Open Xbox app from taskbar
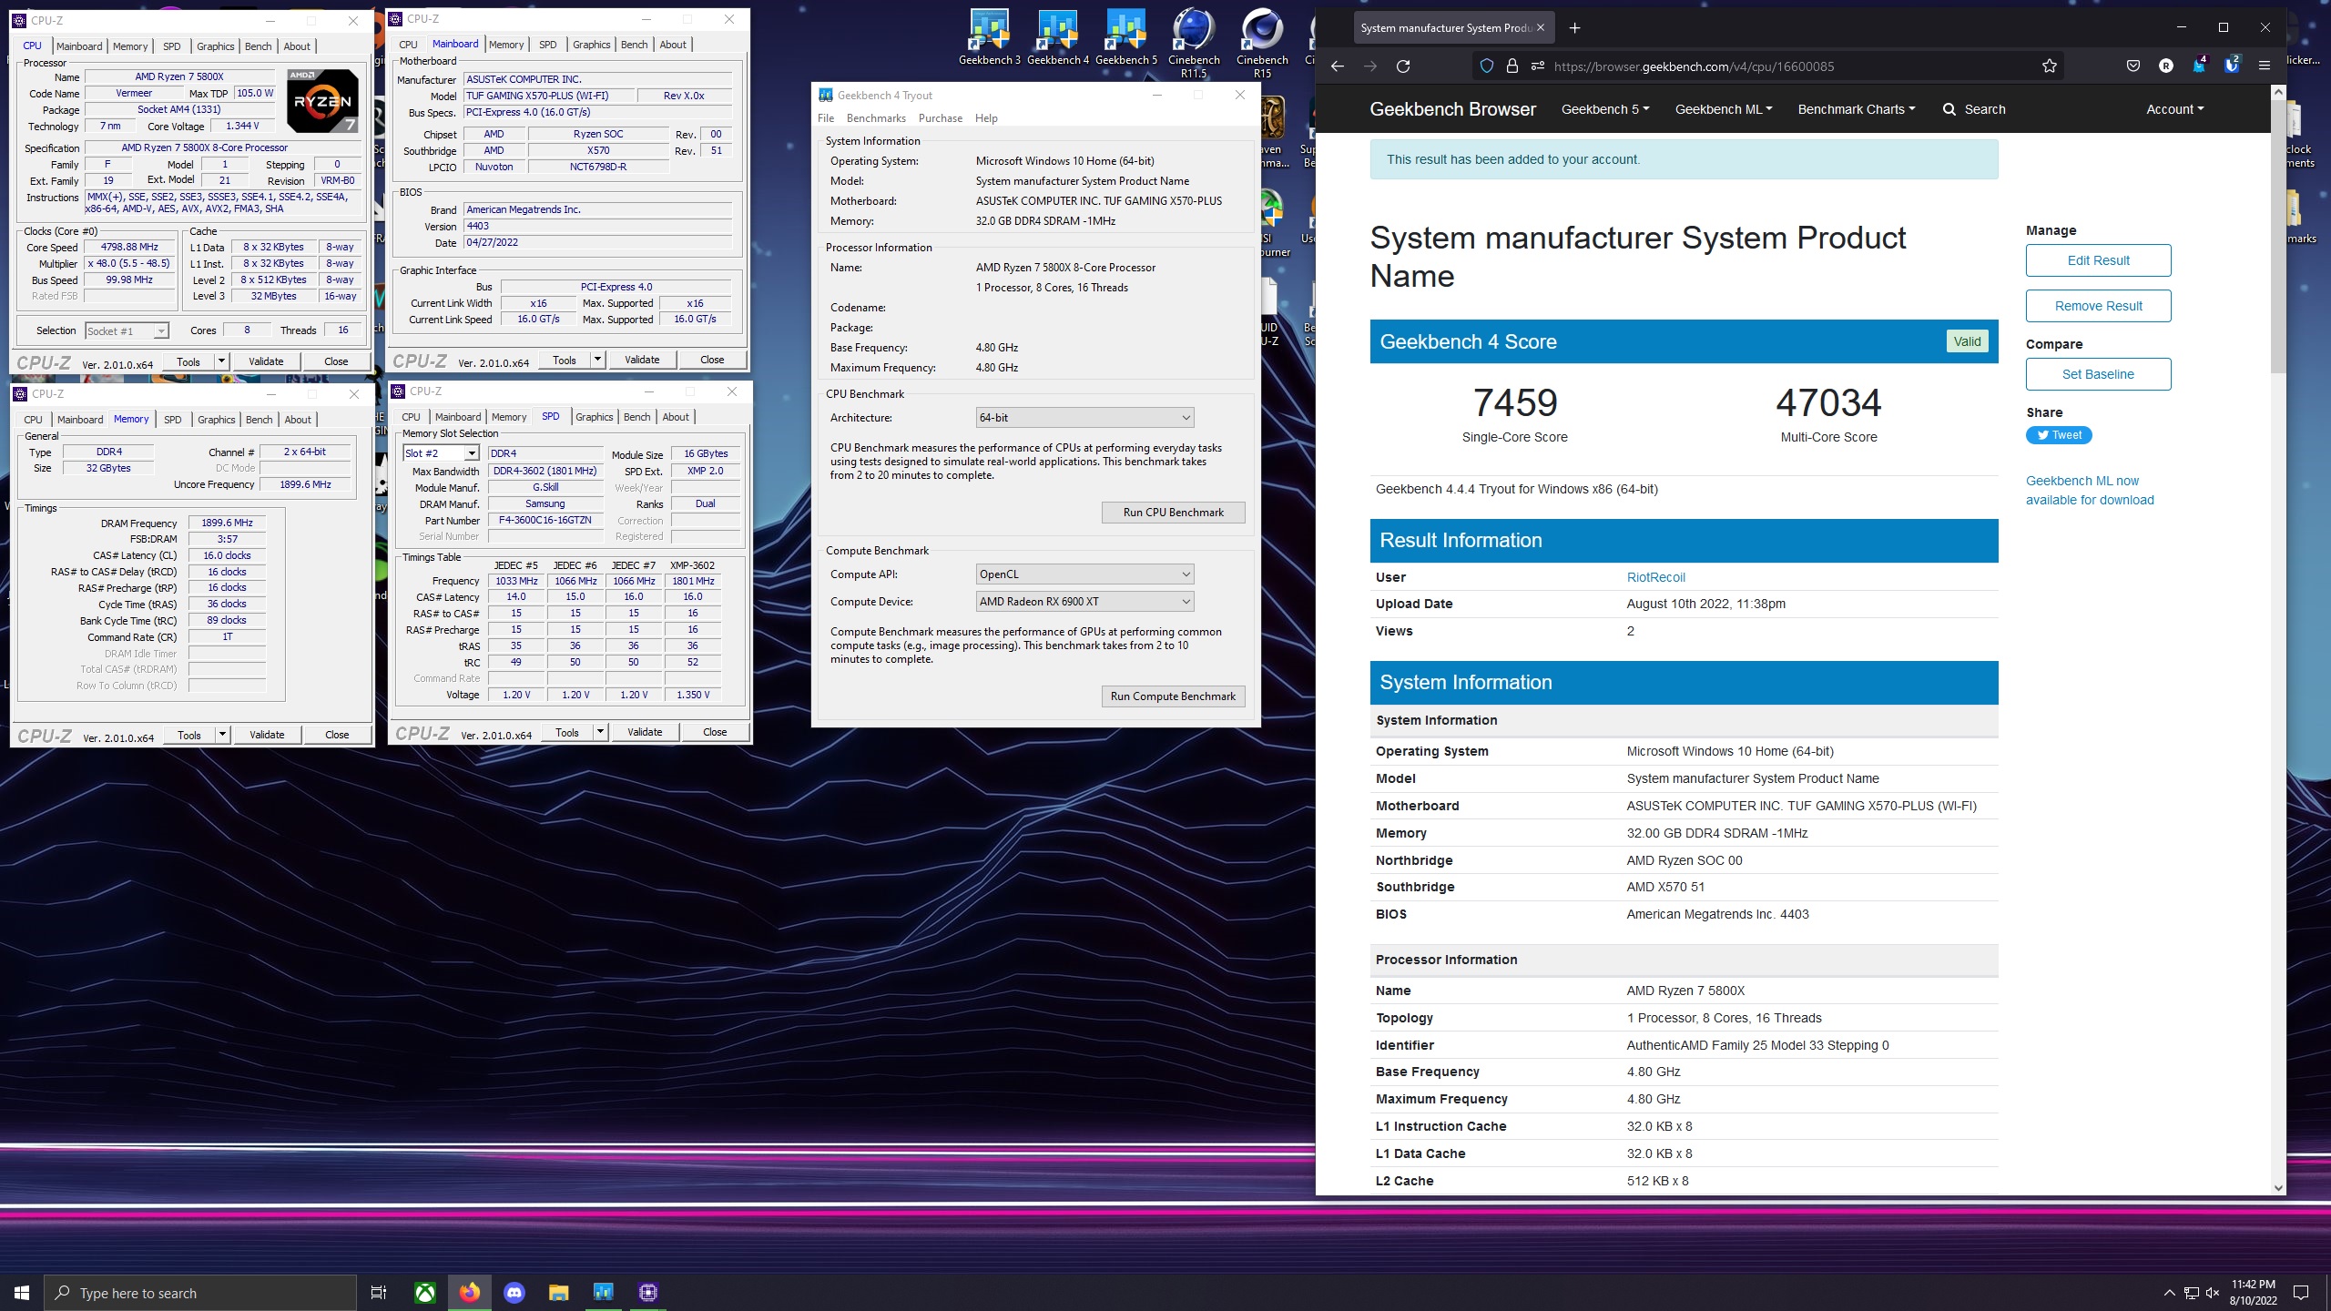The width and height of the screenshot is (2331, 1311). 424,1293
